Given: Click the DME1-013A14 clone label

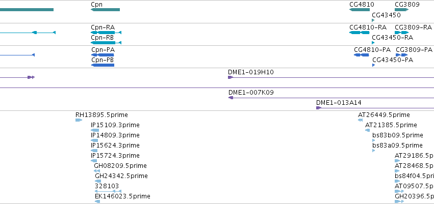Looking at the screenshot, I should coord(339,102).
